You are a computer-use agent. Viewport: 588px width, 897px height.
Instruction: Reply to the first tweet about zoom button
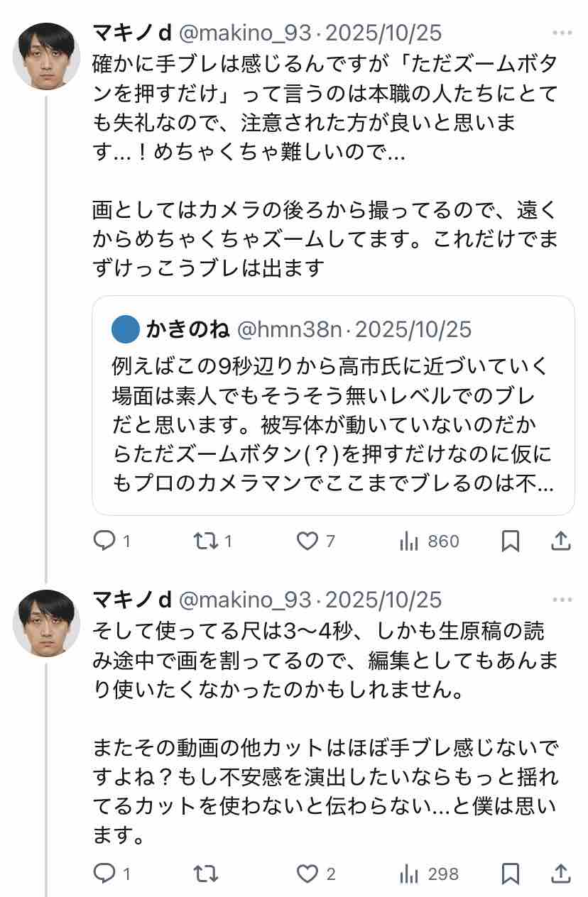tap(105, 541)
